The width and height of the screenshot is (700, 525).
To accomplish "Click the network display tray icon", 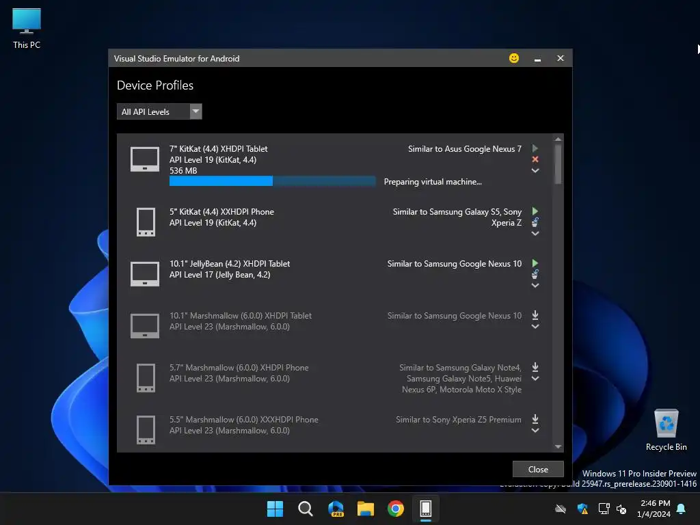I will click(604, 509).
